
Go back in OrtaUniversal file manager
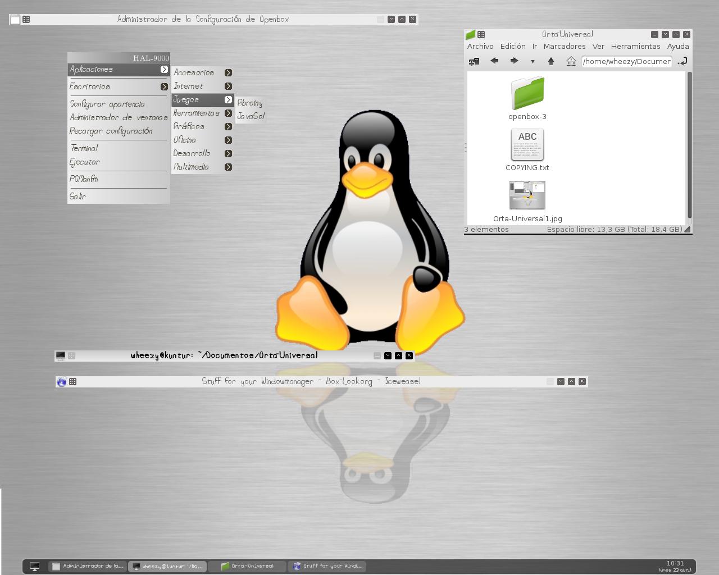(494, 61)
